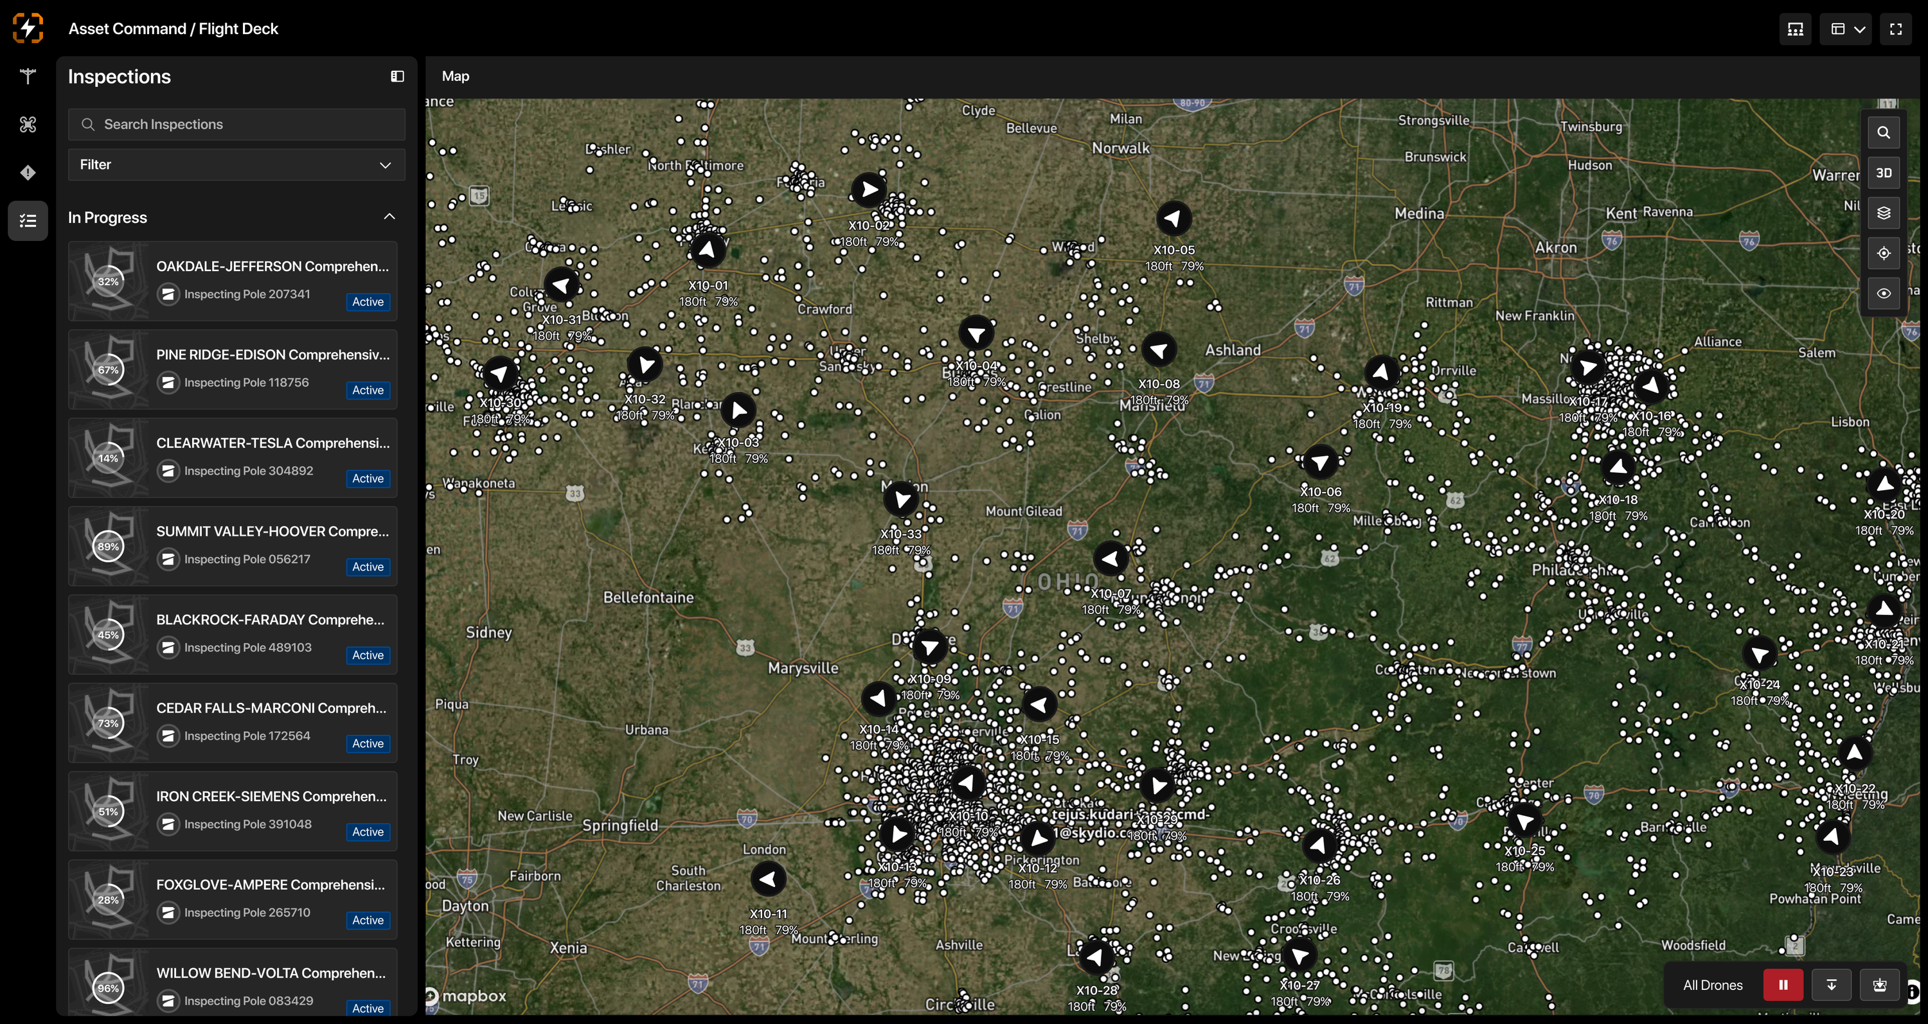Click the PINE RIDGE-EDISON 67% progress ring
1928x1024 pixels.
pyautogui.click(x=109, y=370)
